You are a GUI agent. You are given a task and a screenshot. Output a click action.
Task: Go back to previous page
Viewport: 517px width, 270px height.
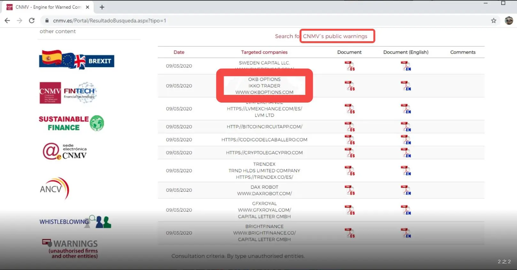click(7, 20)
